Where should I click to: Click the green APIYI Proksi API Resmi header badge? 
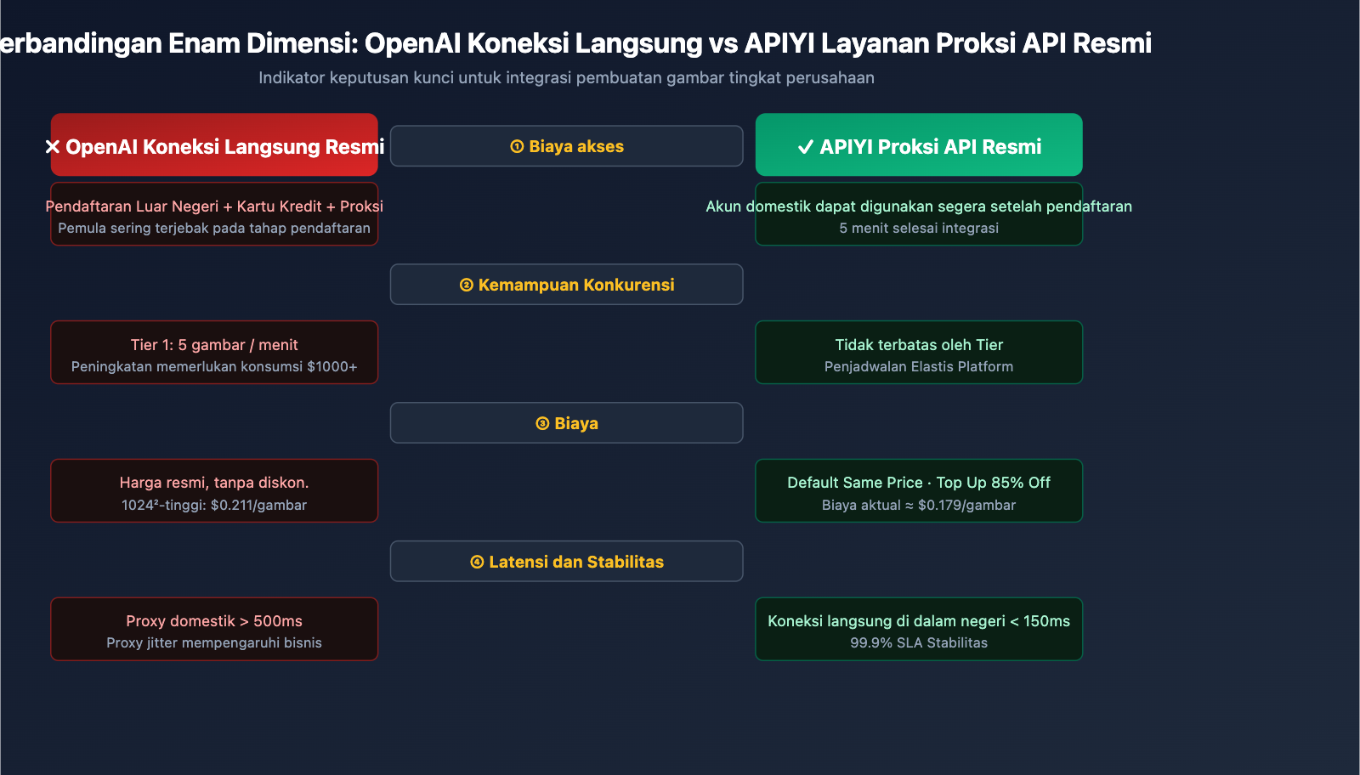(919, 145)
